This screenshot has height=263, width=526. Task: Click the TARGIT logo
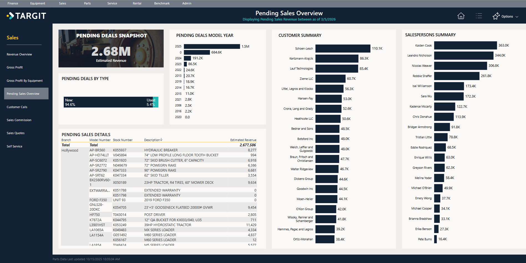tap(26, 16)
